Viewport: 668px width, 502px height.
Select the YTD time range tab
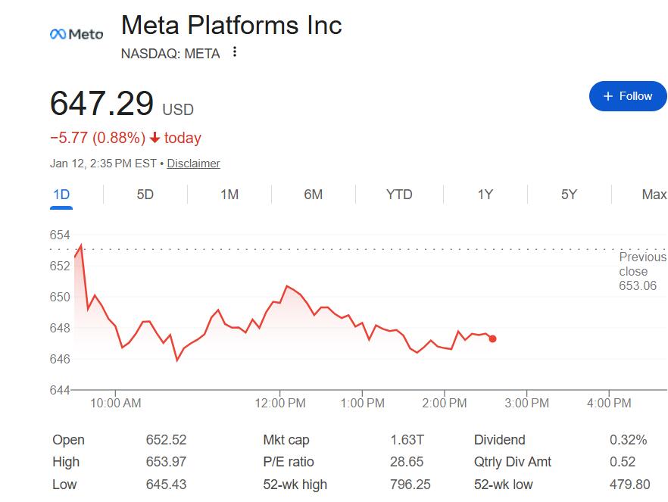399,195
